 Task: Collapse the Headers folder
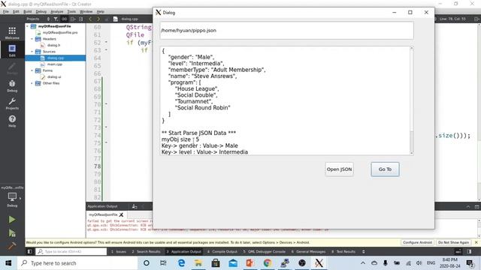[32, 39]
